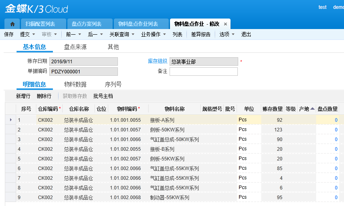Screen dimensions: 344x206
Task: Expand the 提交 dropdown arrow
Action: tap(34, 35)
